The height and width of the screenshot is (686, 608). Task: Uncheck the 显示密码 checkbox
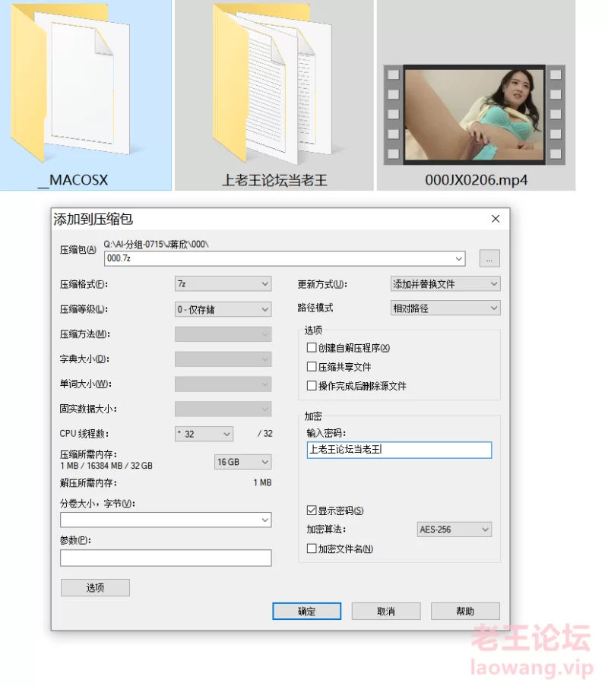(x=312, y=511)
